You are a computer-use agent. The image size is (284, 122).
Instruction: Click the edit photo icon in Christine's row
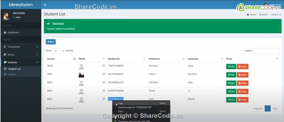click(x=104, y=82)
